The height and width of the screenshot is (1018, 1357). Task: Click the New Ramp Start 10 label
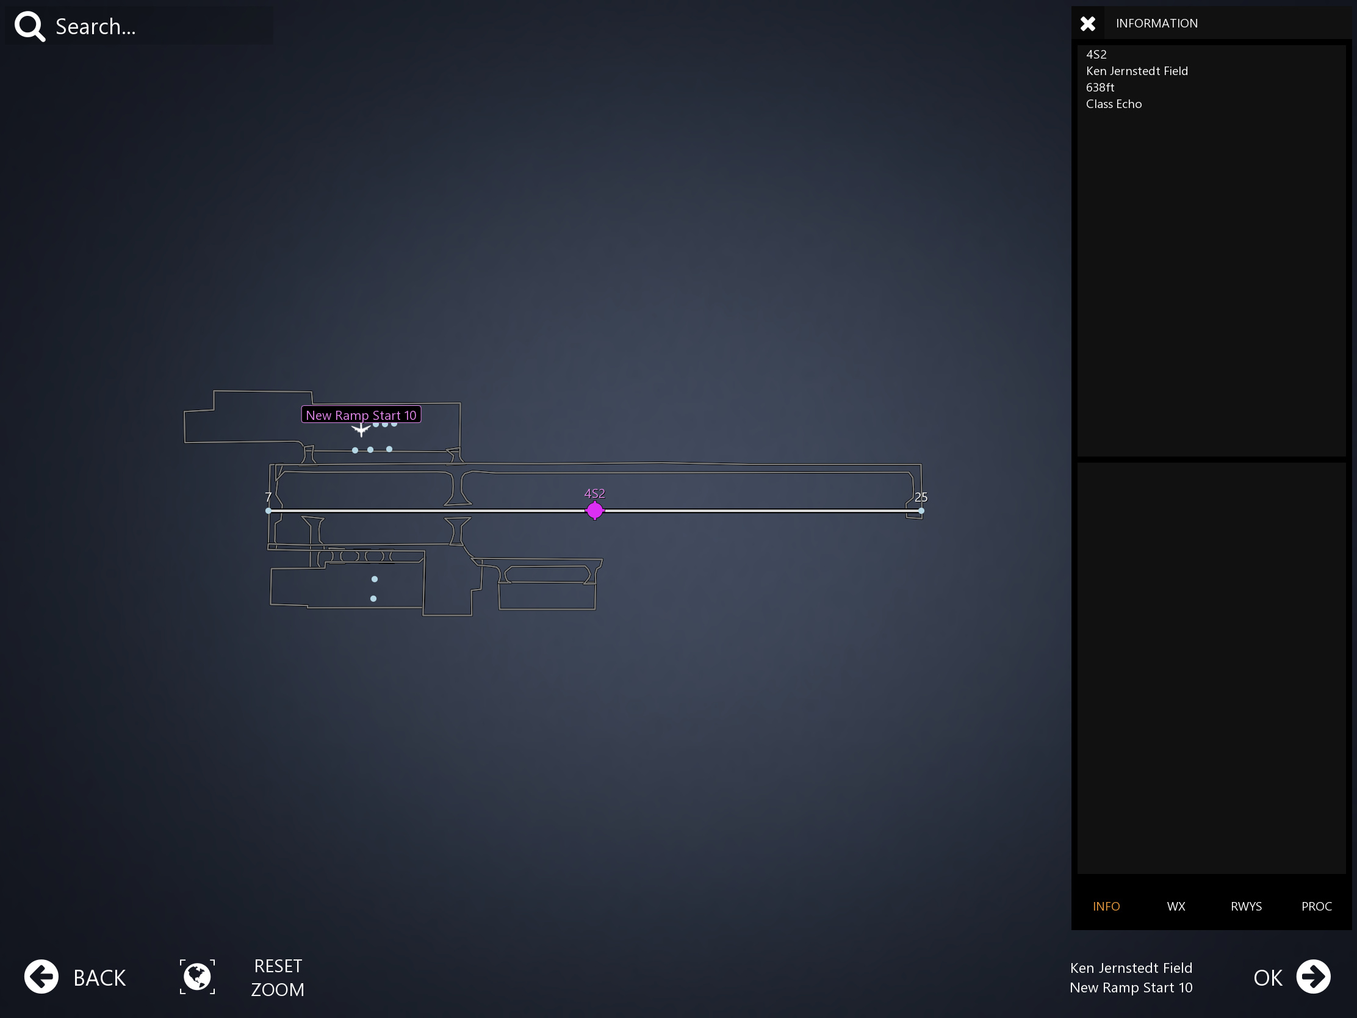(x=361, y=415)
